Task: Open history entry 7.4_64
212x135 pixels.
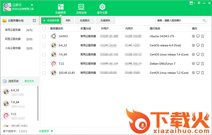Action: tap(19, 104)
